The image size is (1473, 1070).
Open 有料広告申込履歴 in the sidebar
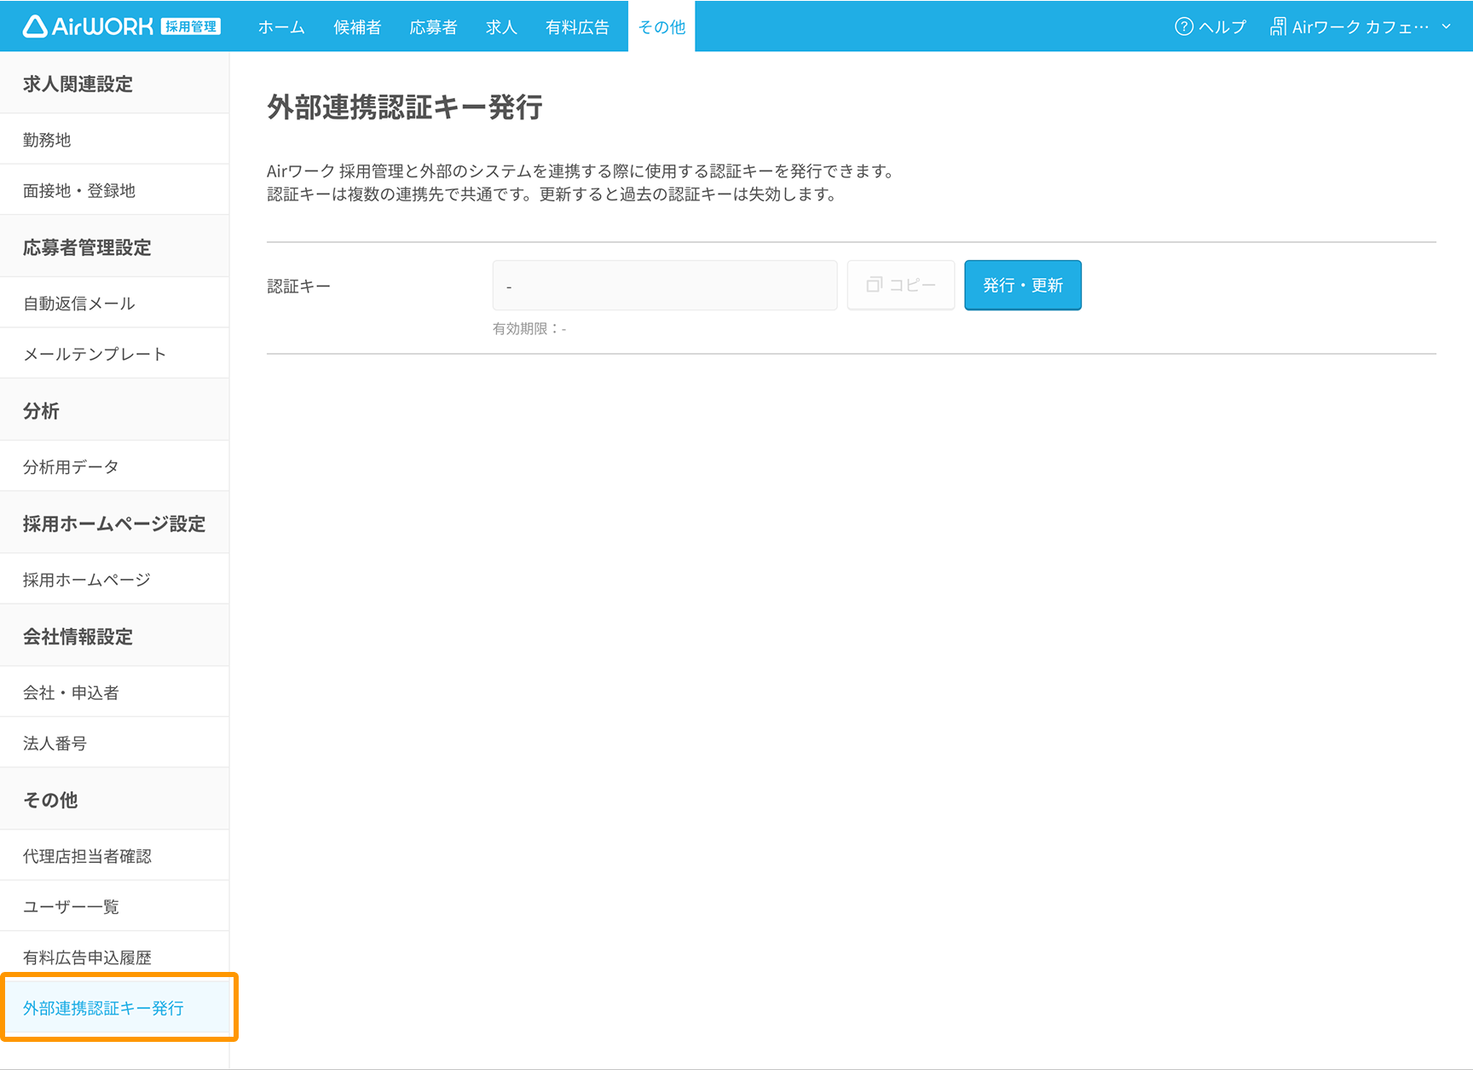114,957
